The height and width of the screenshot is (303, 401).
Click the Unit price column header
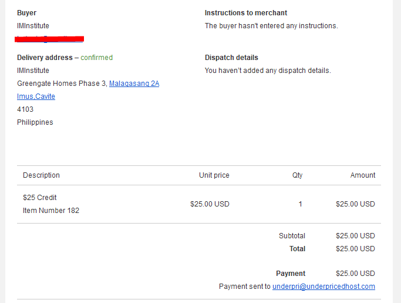click(x=214, y=175)
